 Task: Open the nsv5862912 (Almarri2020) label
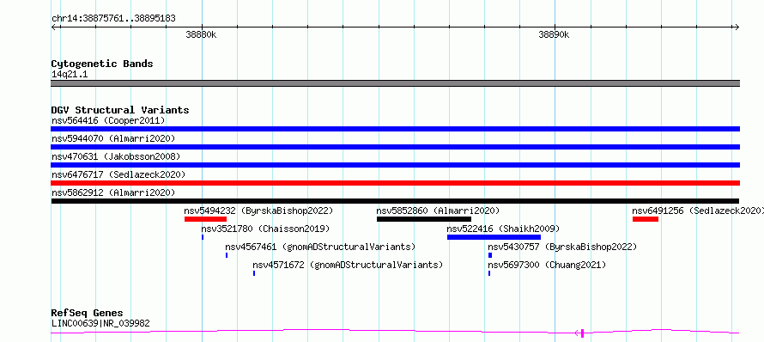click(113, 192)
